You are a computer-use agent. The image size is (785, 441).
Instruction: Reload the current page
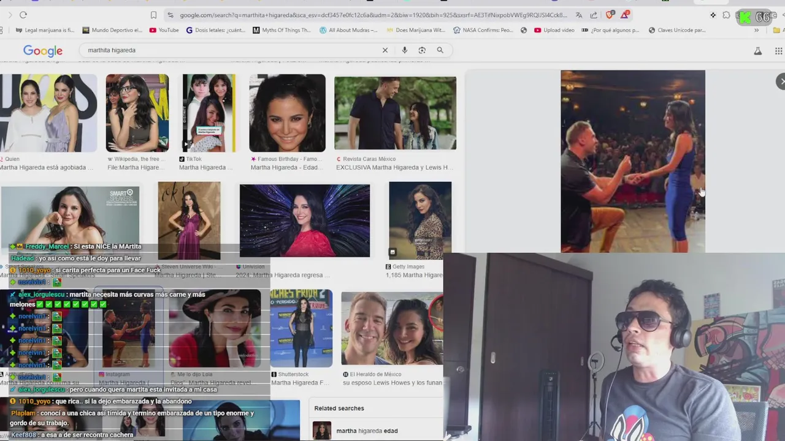(23, 15)
